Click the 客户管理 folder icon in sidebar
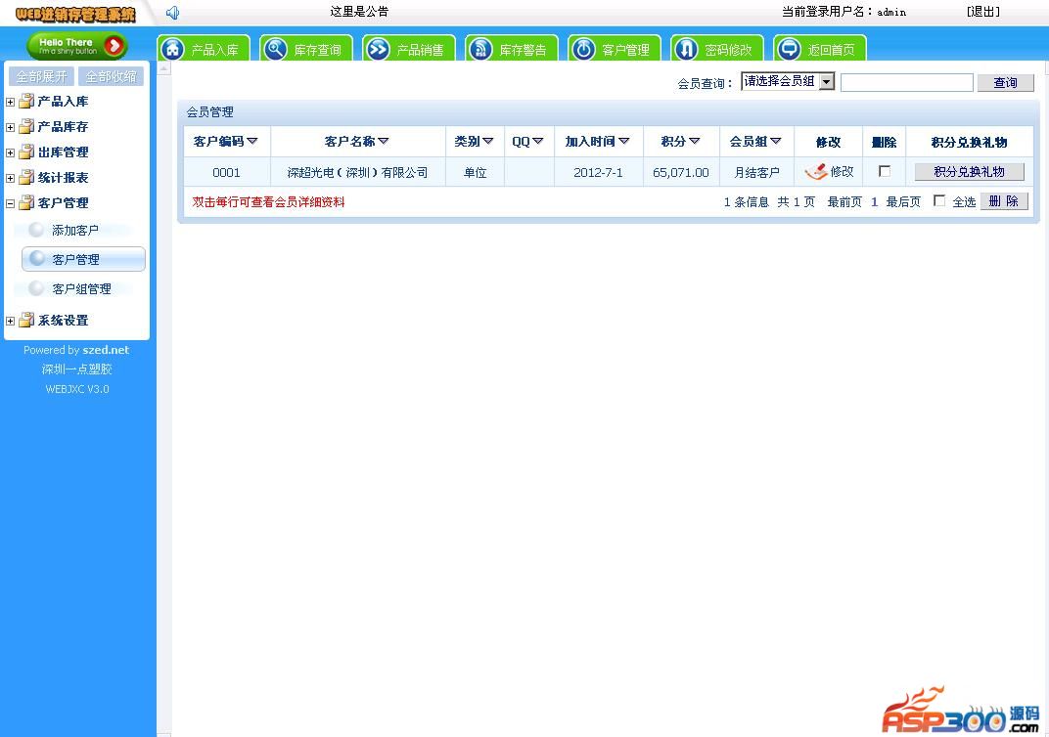Screen dimensions: 1049x737 26,202
